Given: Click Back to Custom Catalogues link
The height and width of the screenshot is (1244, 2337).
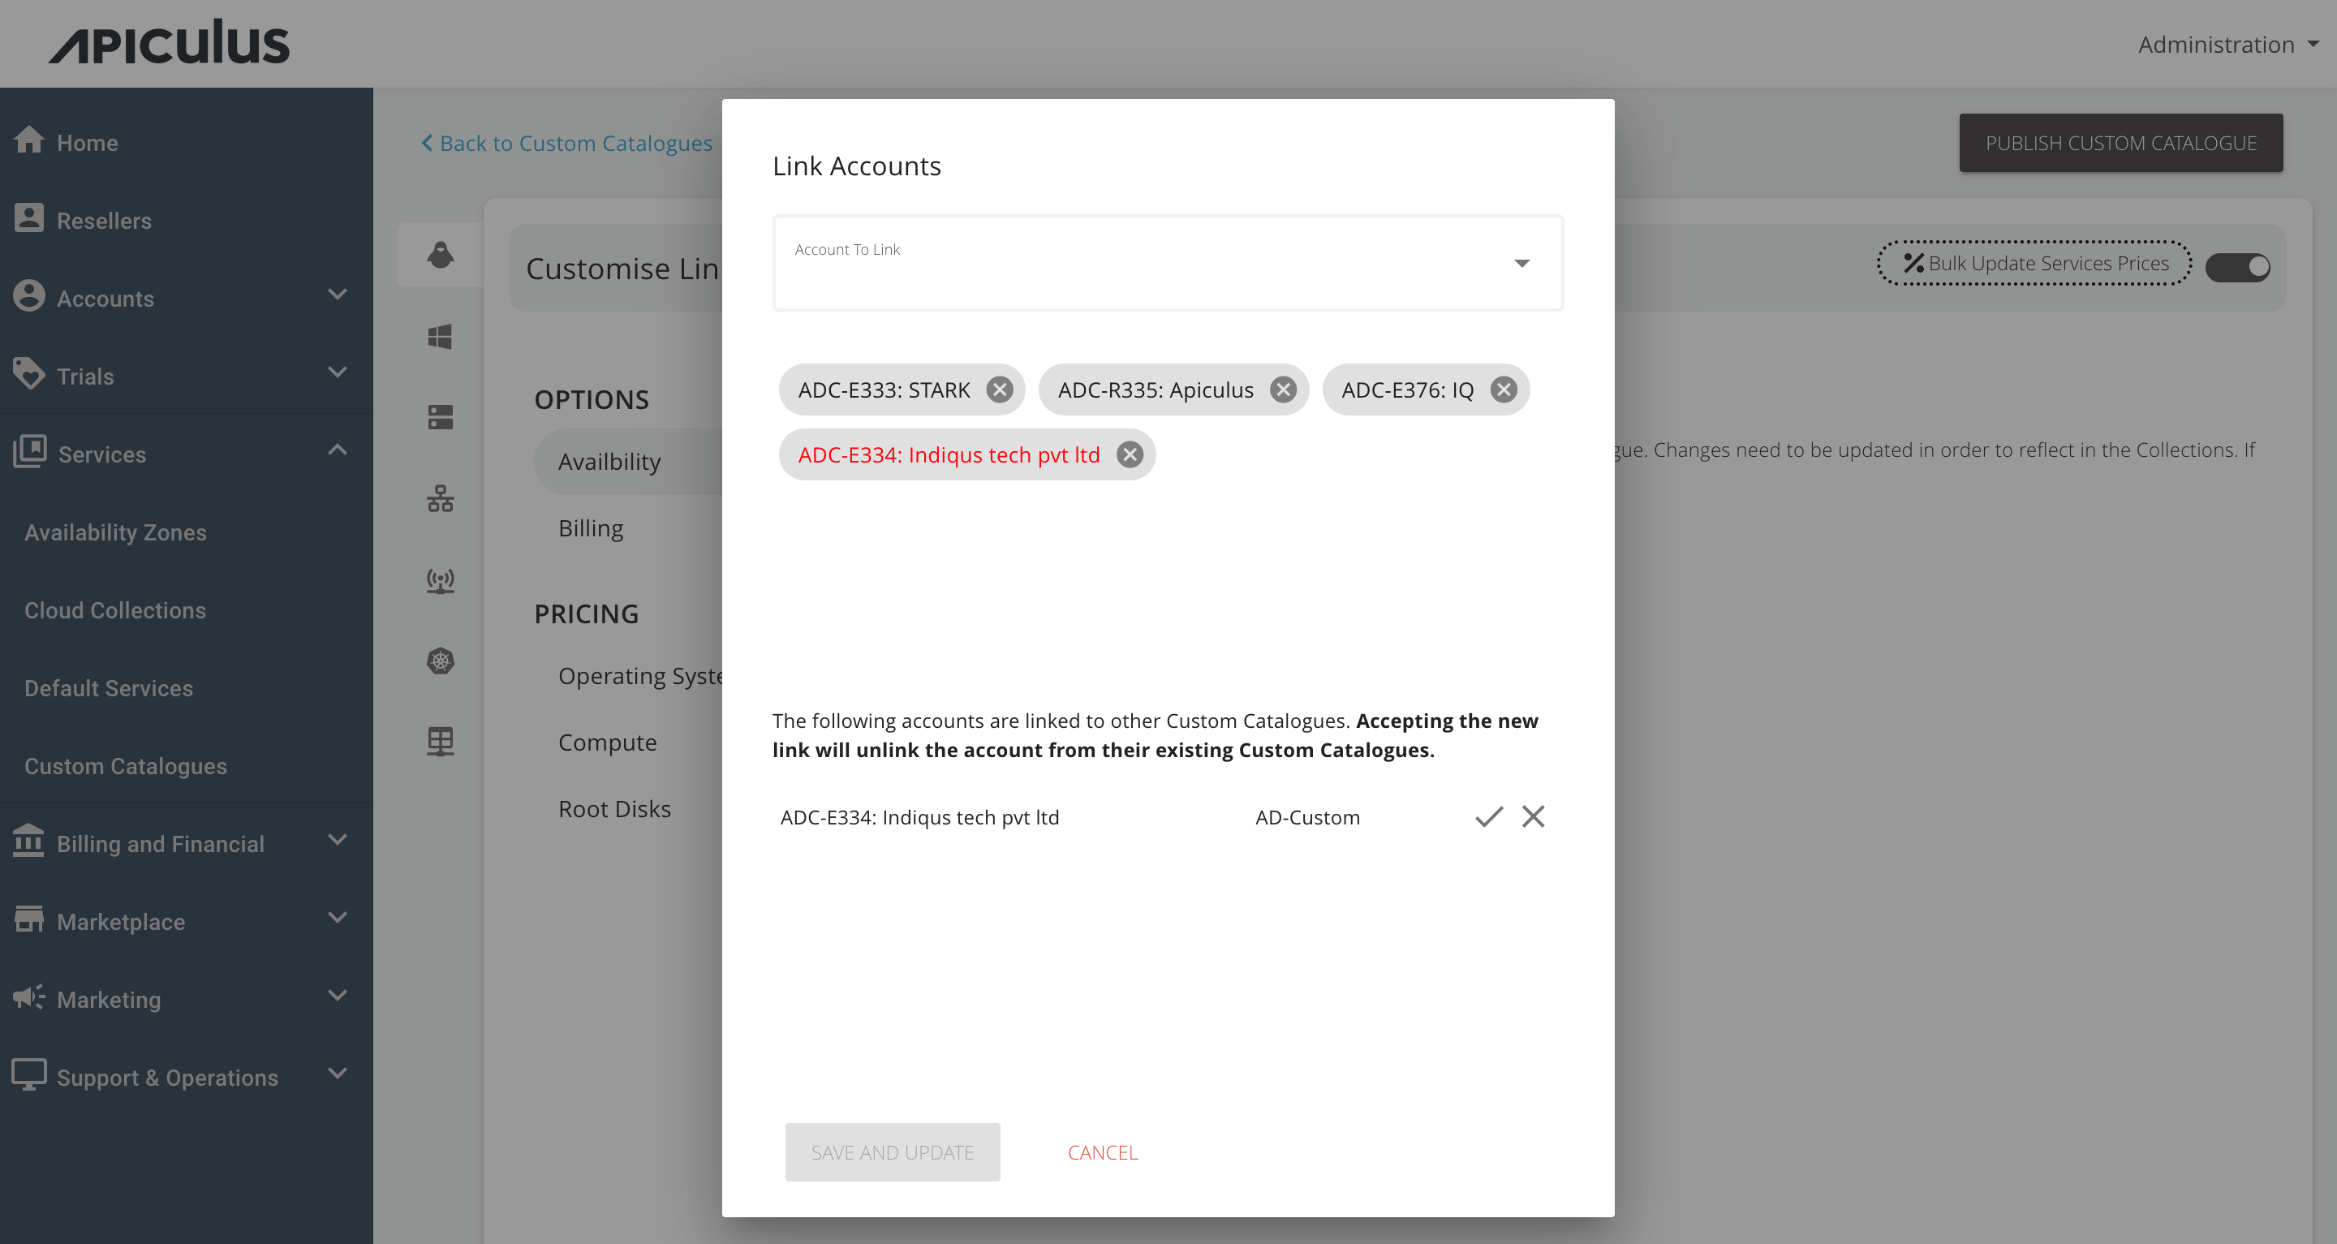Looking at the screenshot, I should 566,143.
